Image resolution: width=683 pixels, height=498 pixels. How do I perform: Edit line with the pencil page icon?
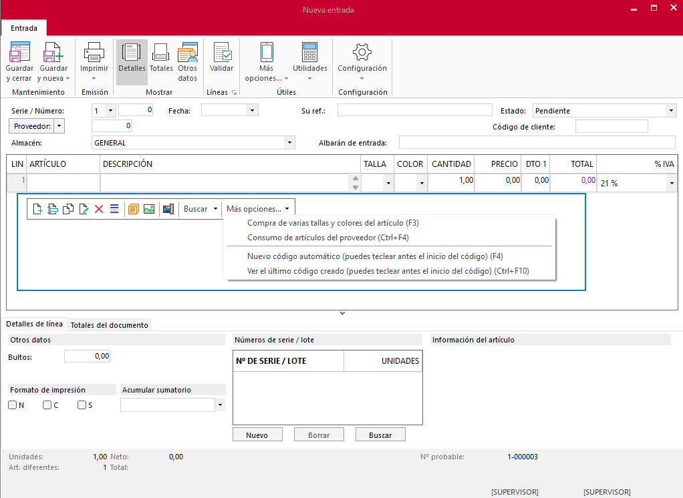pos(84,209)
